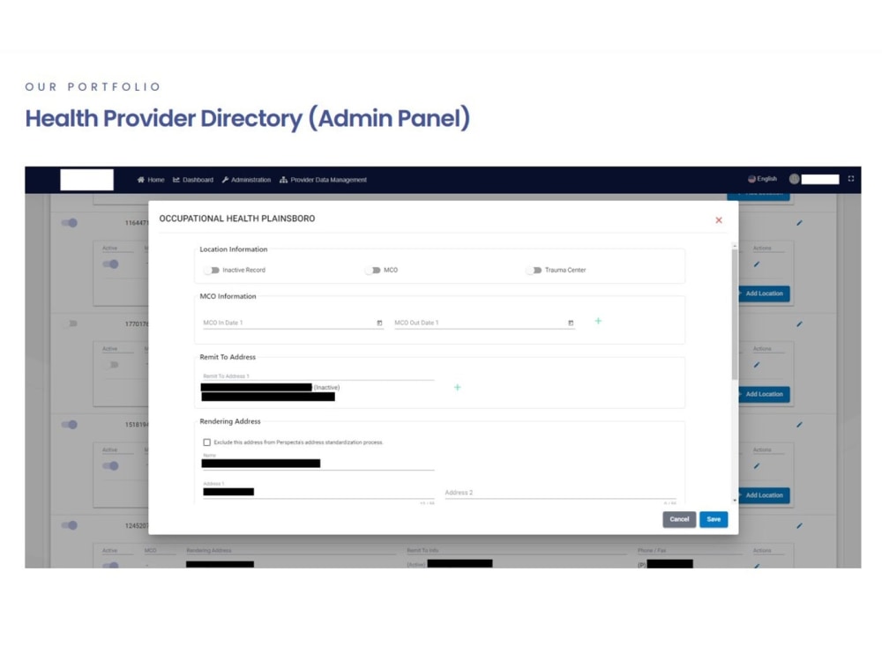Open the English language selector

pos(760,178)
